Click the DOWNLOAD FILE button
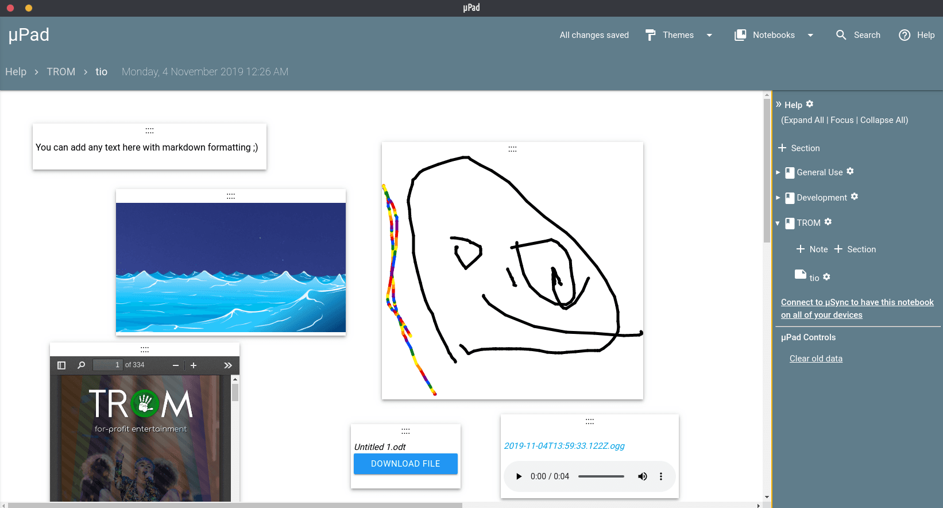 (405, 464)
